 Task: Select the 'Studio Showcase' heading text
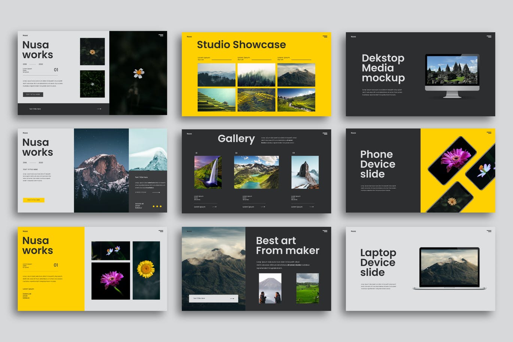(x=241, y=45)
